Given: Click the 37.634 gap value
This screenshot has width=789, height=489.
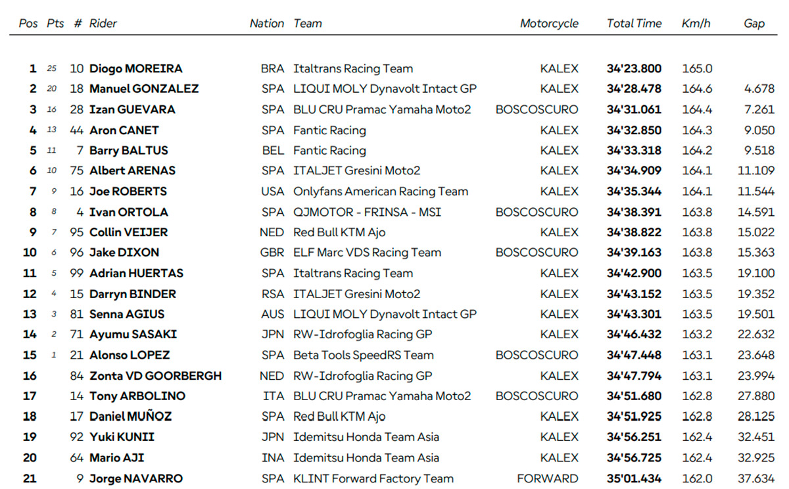Looking at the screenshot, I should pyautogui.click(x=756, y=478).
